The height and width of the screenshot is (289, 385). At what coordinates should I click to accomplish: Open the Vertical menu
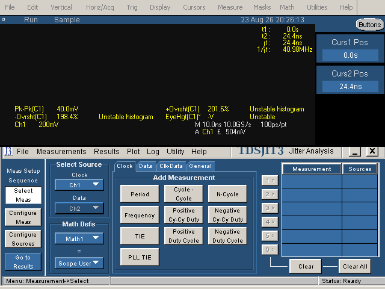(x=61, y=7)
